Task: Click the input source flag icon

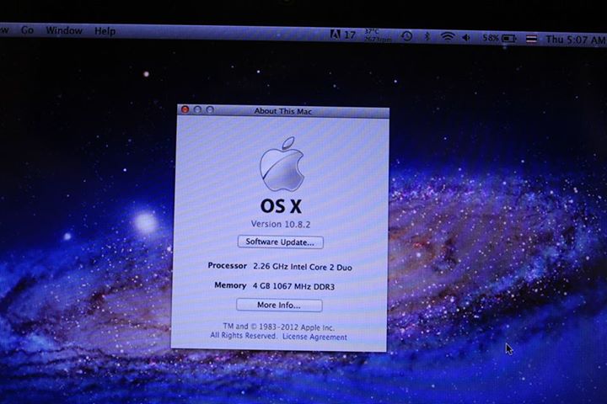Action: point(531,39)
